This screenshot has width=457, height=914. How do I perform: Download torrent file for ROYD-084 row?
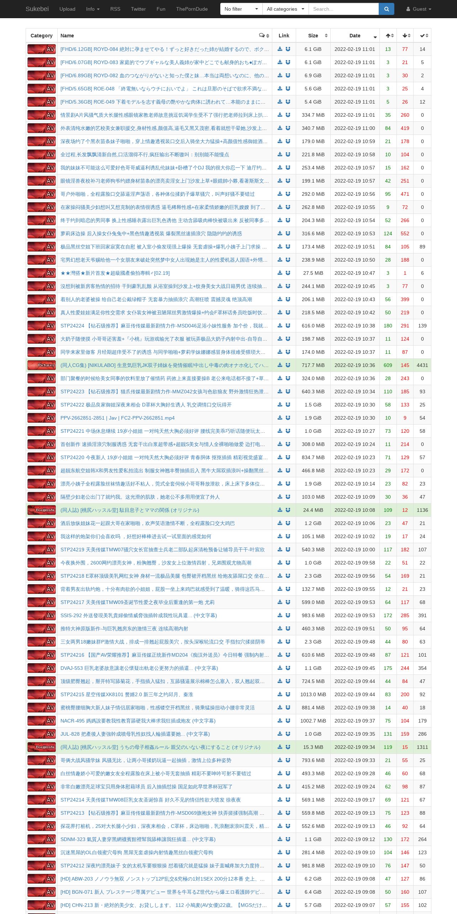tap(280, 49)
